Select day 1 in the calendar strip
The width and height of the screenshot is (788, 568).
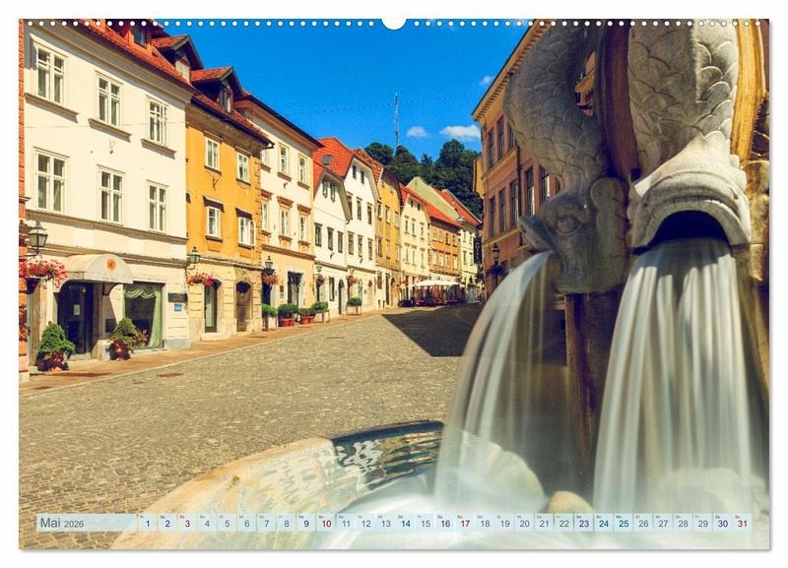click(147, 523)
